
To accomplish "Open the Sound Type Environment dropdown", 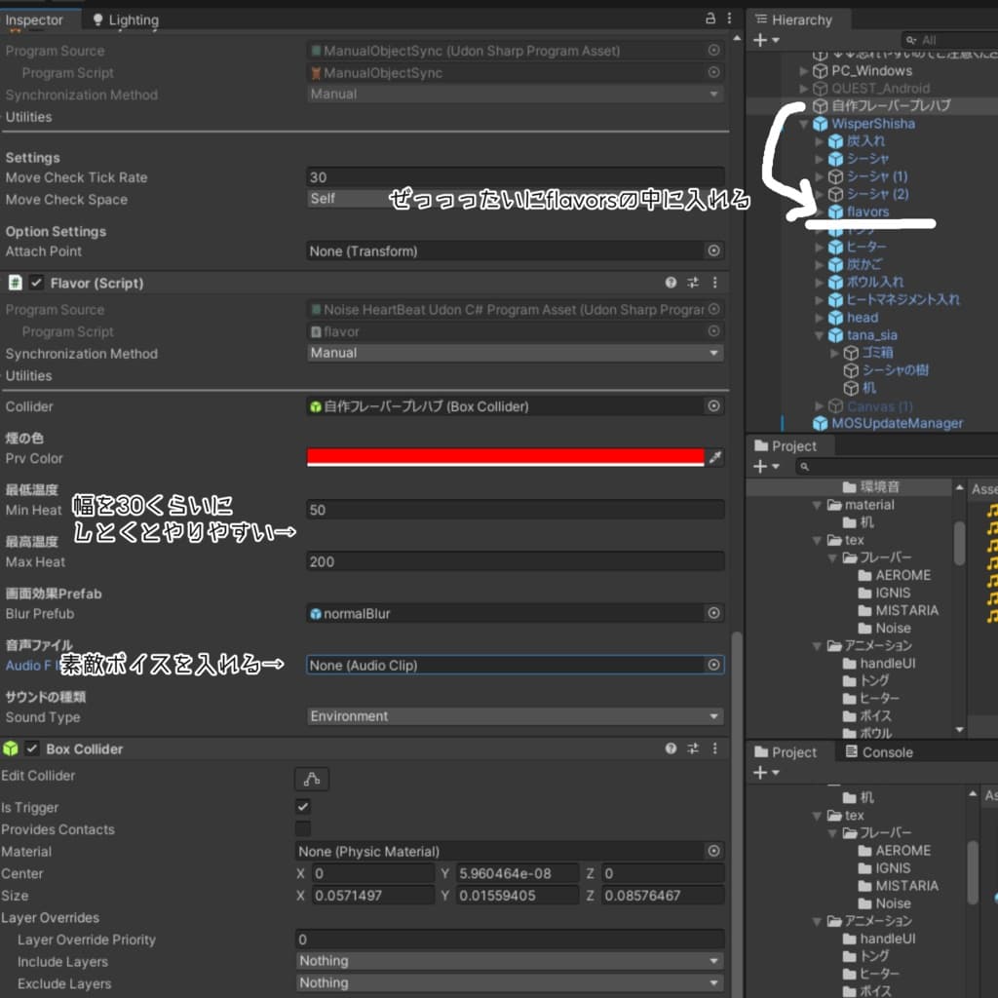I will [515, 716].
